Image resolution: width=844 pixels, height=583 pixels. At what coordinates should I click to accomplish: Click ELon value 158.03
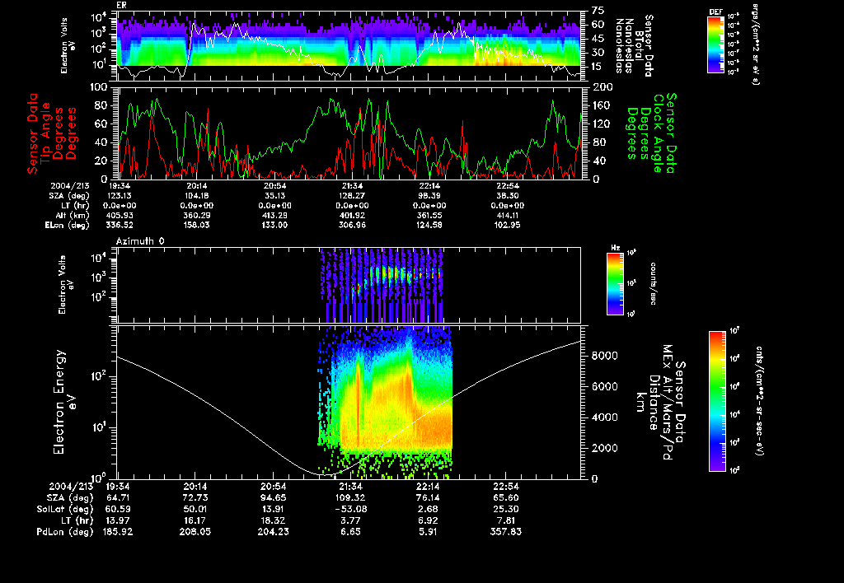pyautogui.click(x=196, y=226)
